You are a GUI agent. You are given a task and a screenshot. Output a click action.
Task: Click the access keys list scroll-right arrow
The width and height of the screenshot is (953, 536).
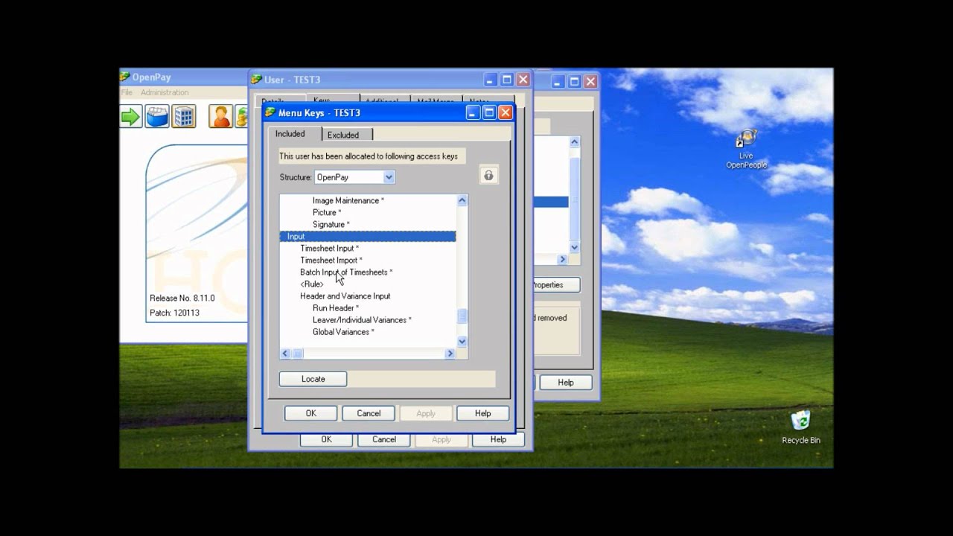tap(450, 354)
